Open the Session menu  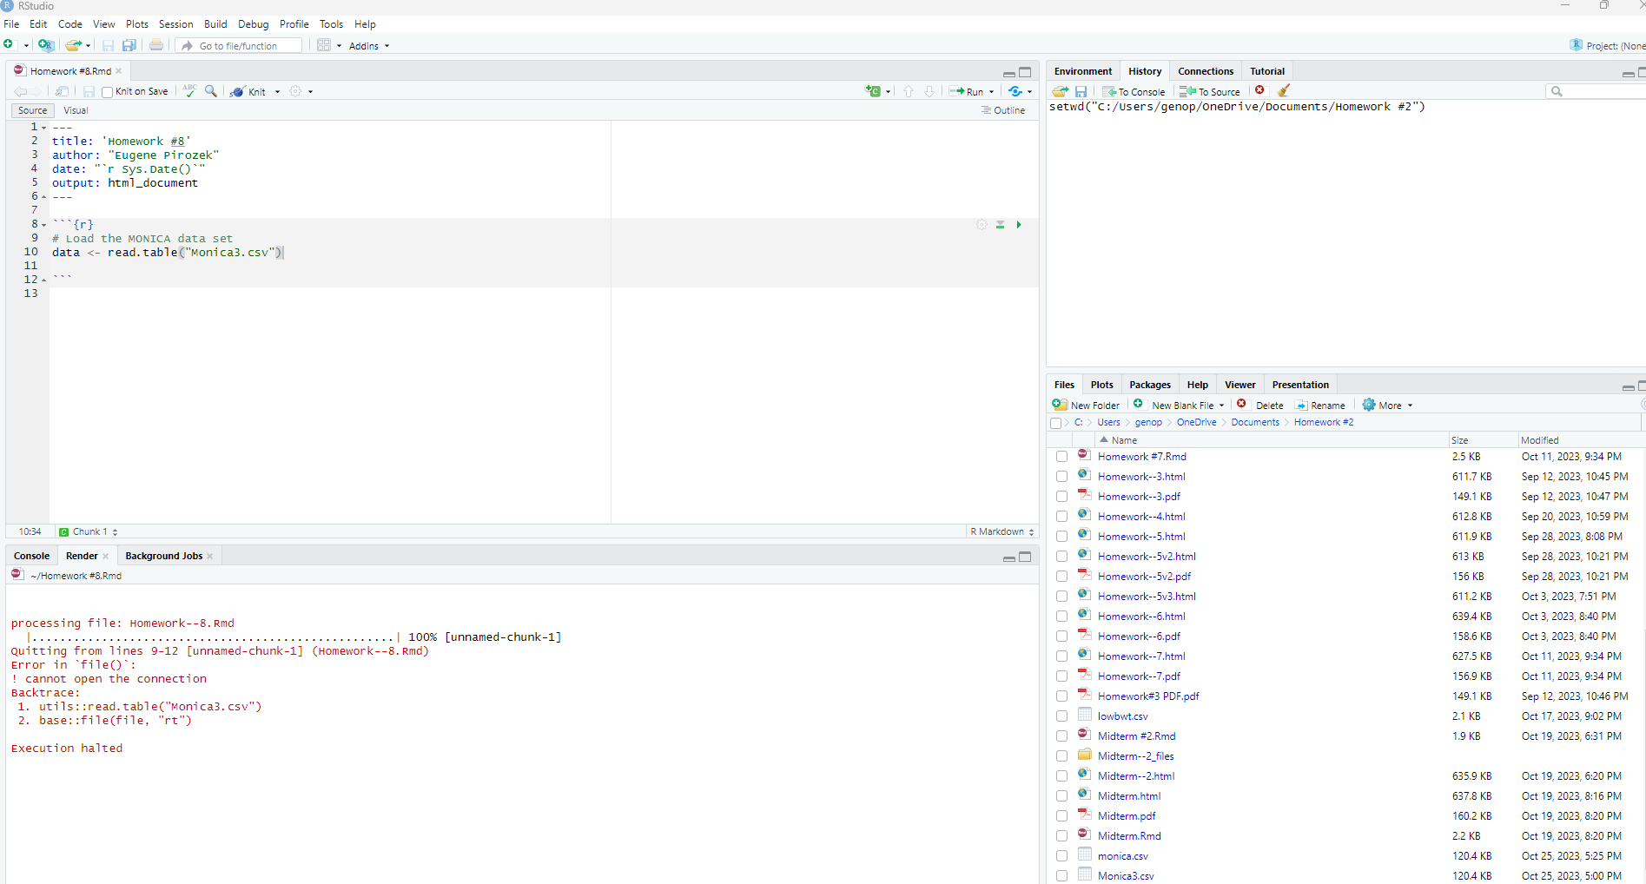pos(175,24)
